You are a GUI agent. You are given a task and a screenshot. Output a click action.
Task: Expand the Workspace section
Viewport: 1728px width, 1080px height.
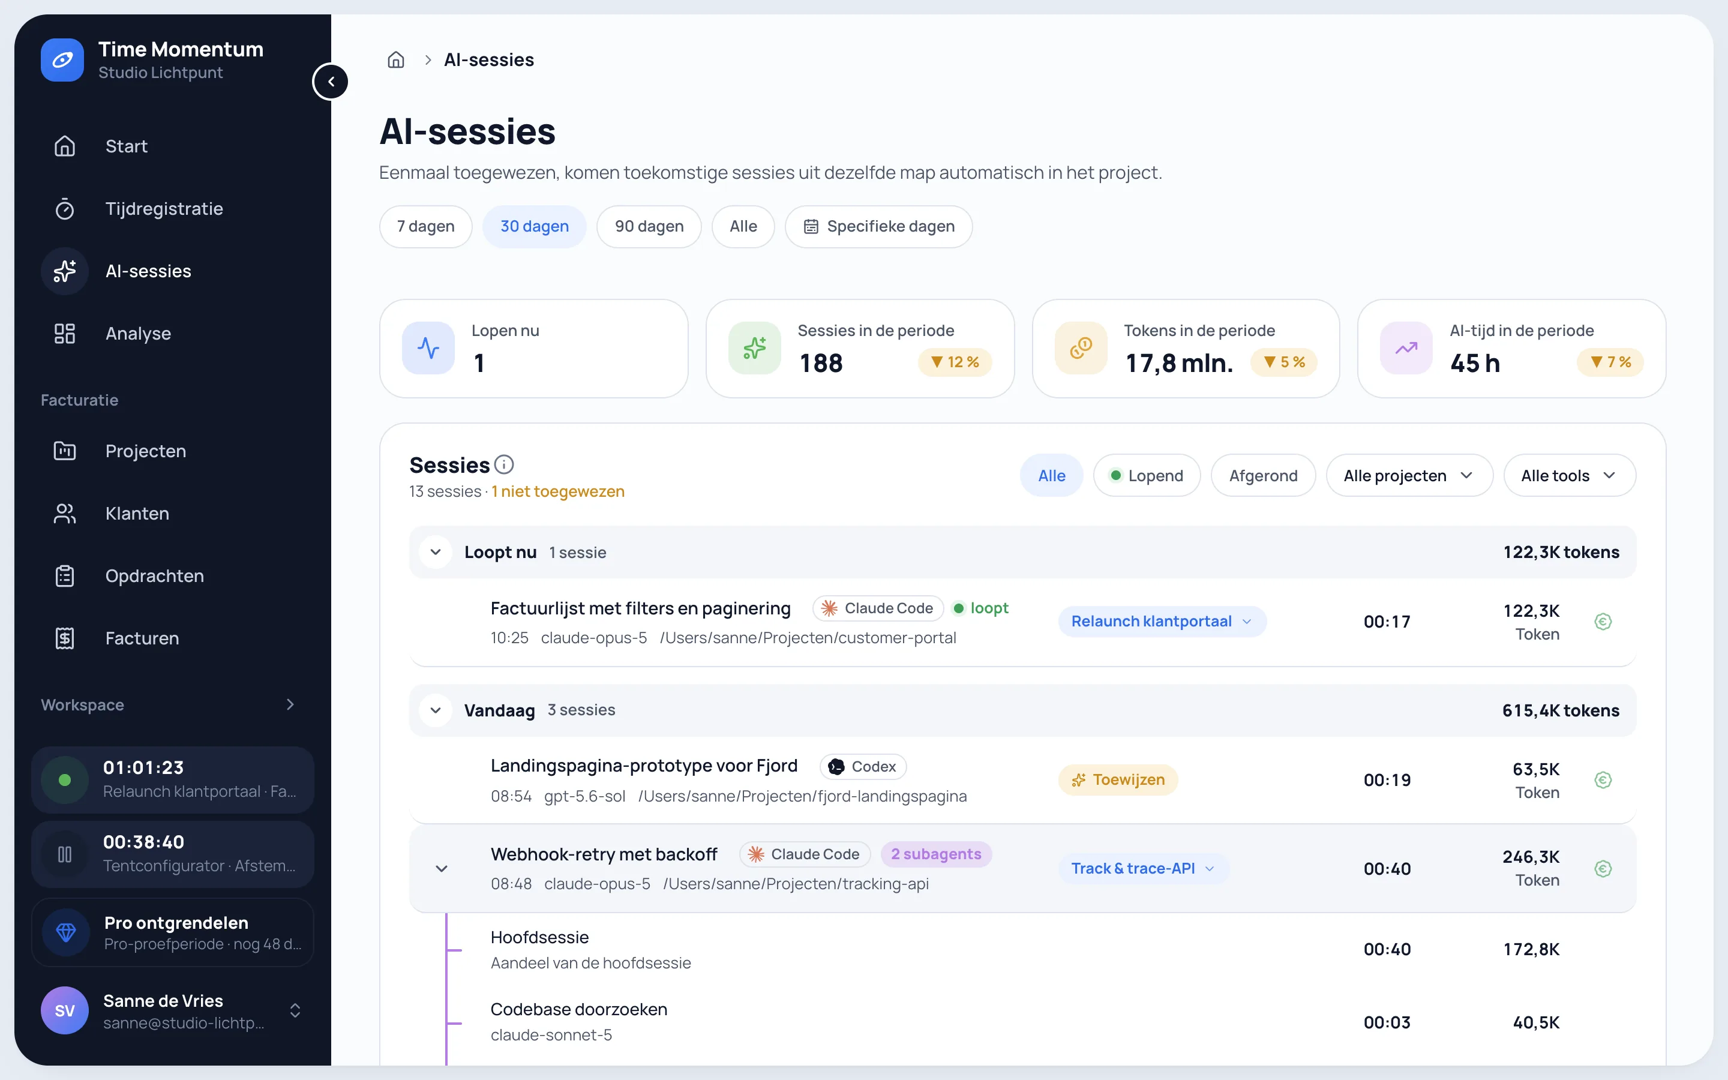point(290,705)
